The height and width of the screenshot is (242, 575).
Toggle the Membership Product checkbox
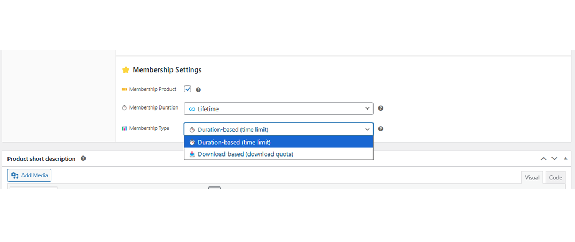pyautogui.click(x=188, y=89)
